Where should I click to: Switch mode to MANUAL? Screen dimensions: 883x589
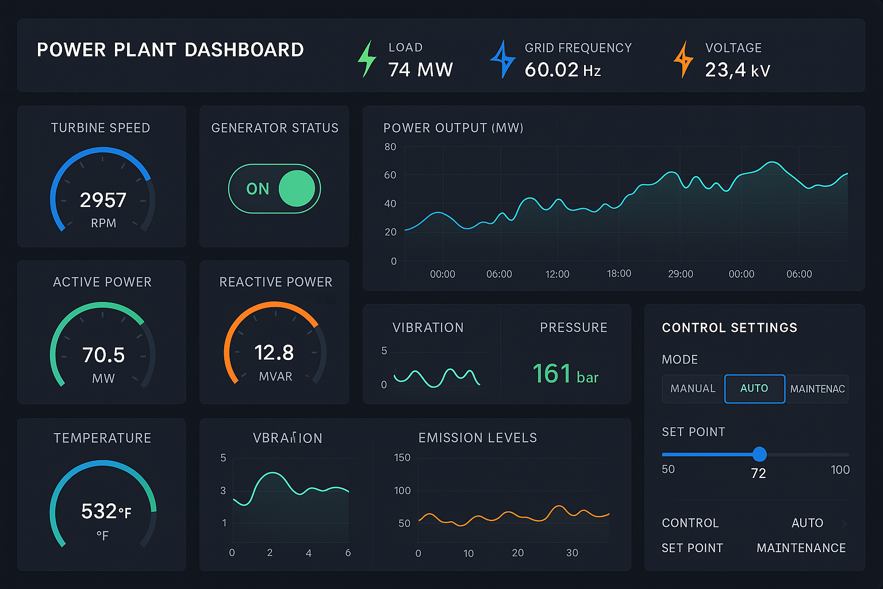pyautogui.click(x=693, y=389)
